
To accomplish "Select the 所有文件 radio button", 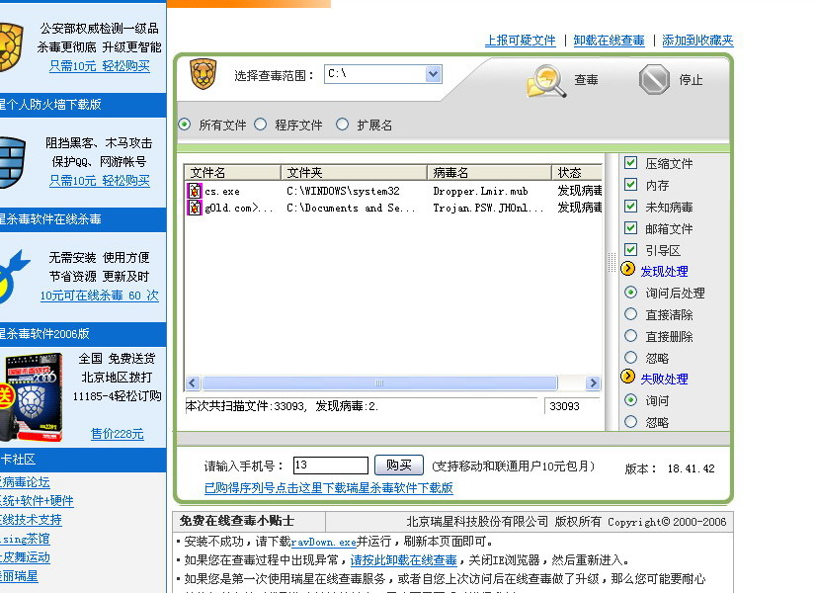I will [184, 125].
